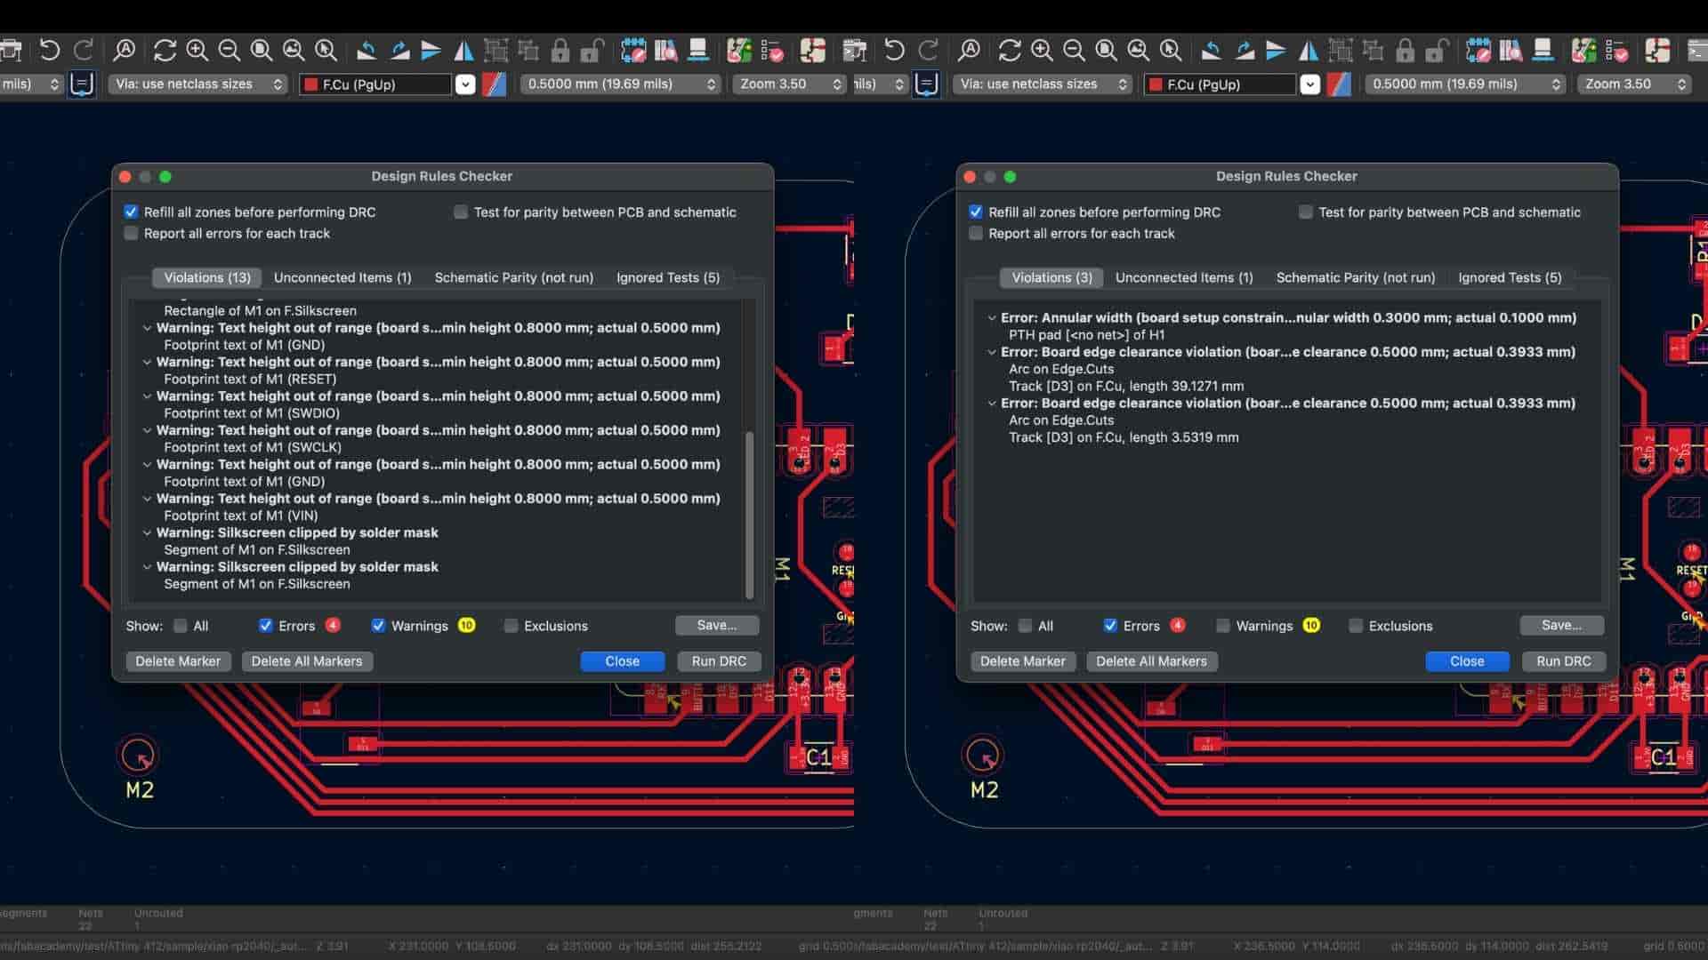Image resolution: width=1708 pixels, height=960 pixels.
Task: Click layer pair color swatch in left toolbar
Action: (494, 84)
